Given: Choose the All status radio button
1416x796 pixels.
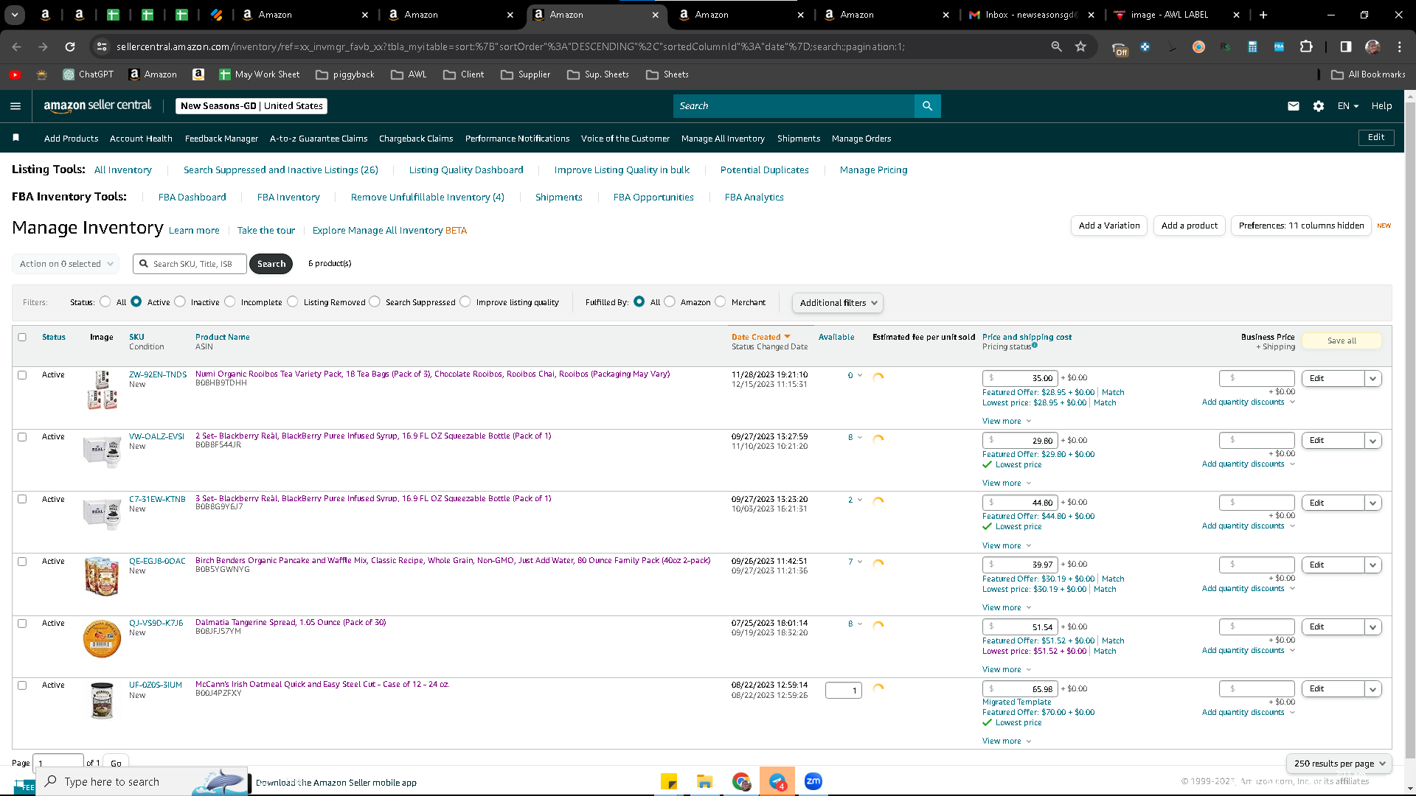Looking at the screenshot, I should (105, 301).
